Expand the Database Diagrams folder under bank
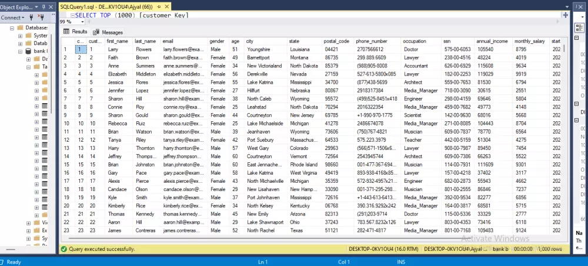Screen dimensions: 588x266 click(28, 59)
